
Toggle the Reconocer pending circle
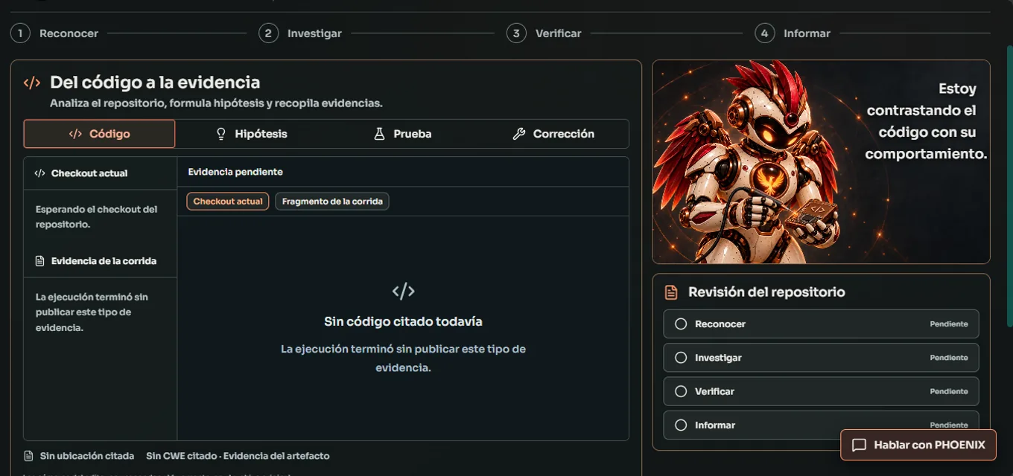click(x=680, y=324)
